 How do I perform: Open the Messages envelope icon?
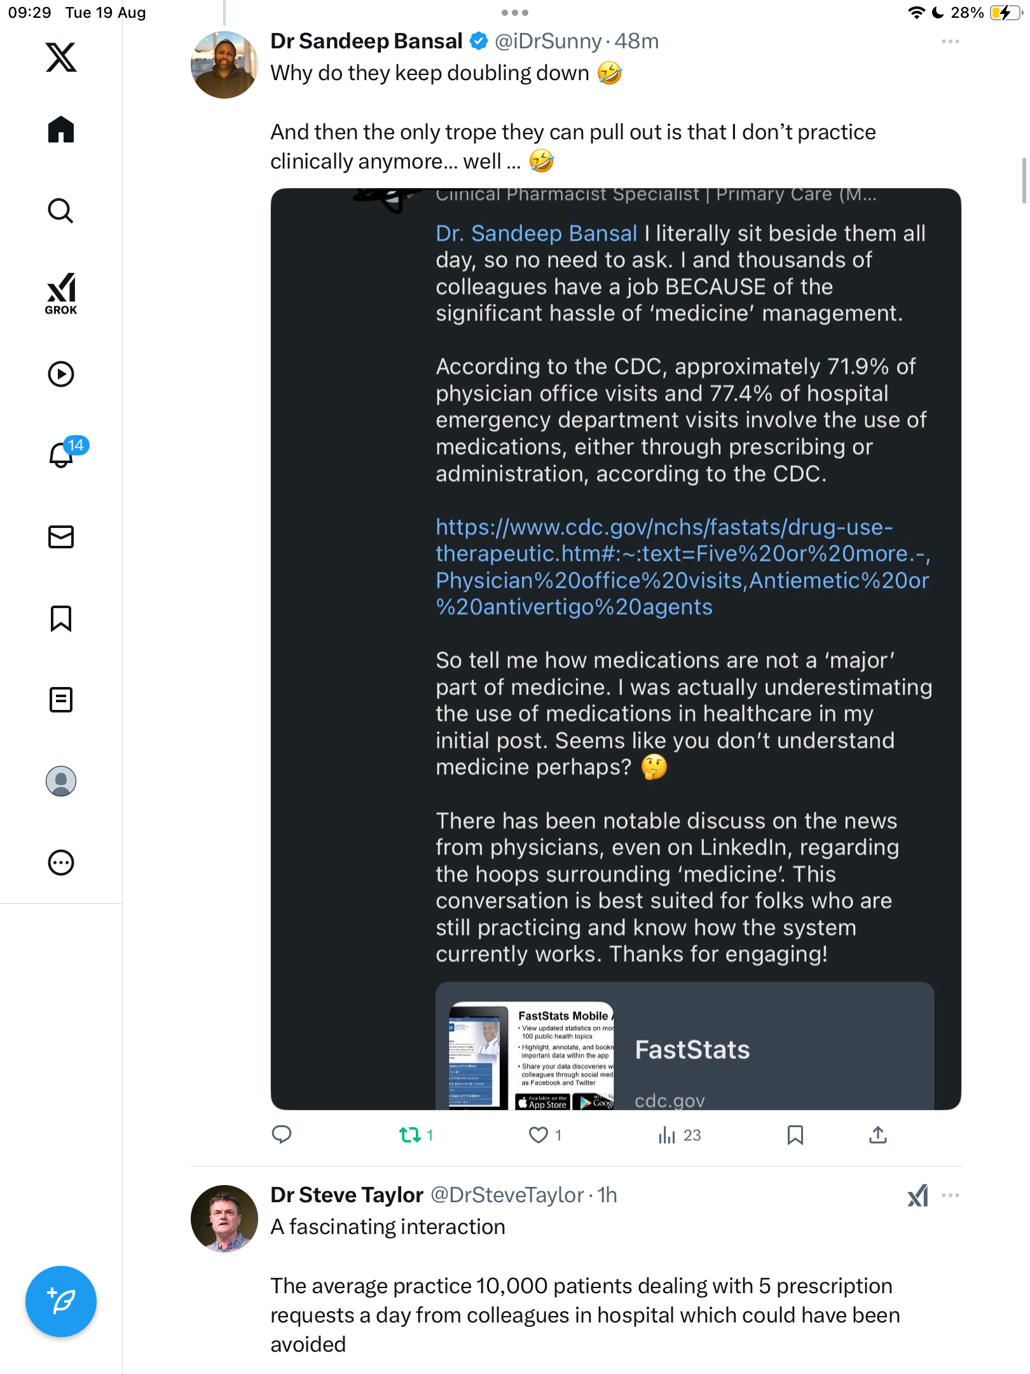coord(61,537)
